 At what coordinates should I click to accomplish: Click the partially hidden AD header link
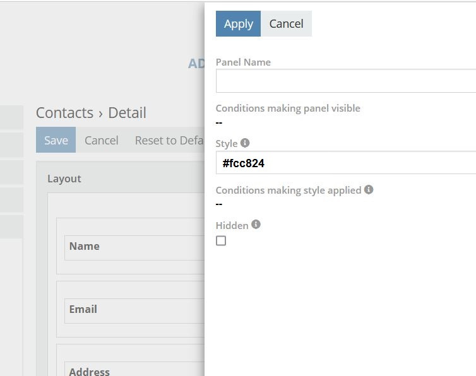tap(196, 63)
